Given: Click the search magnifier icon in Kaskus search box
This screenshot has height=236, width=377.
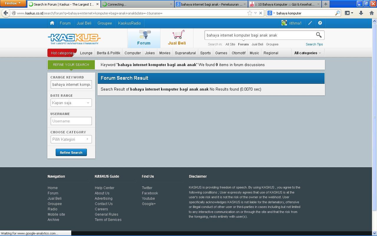Looking at the screenshot, I should coord(319,35).
